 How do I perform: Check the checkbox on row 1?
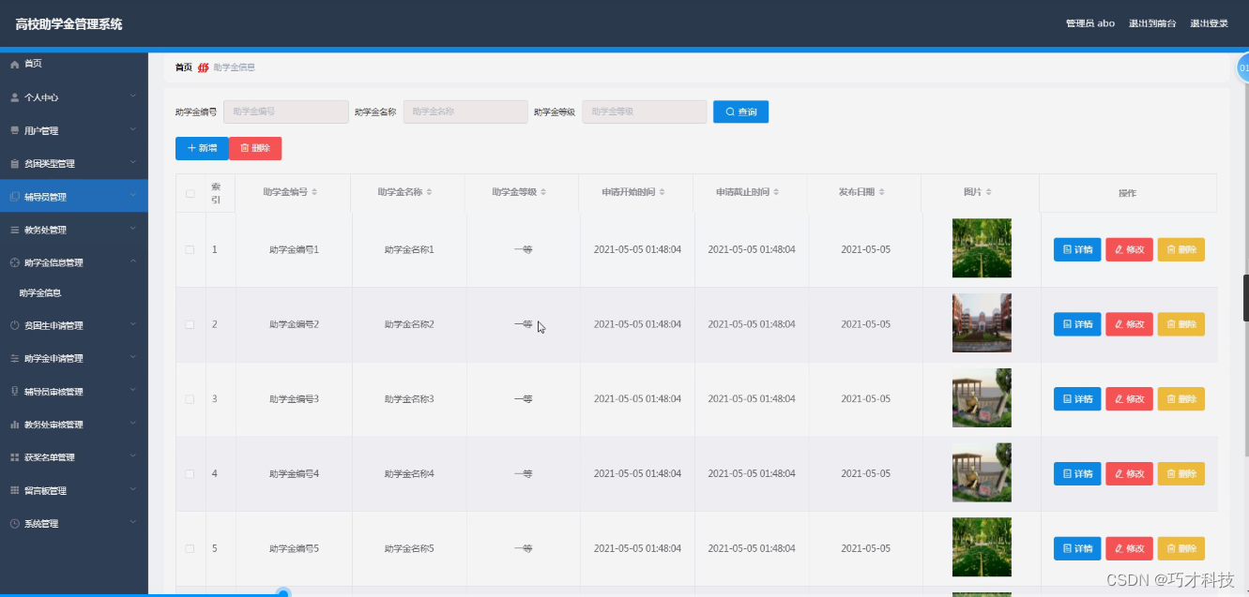pos(190,249)
